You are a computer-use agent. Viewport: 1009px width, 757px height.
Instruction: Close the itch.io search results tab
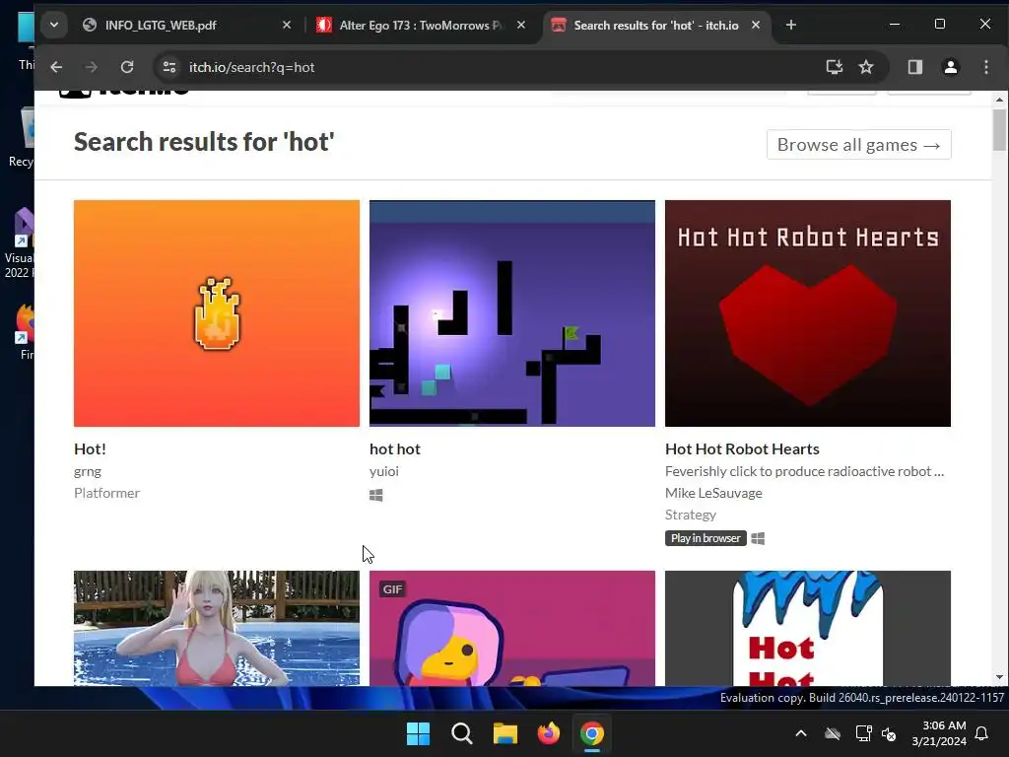(756, 25)
